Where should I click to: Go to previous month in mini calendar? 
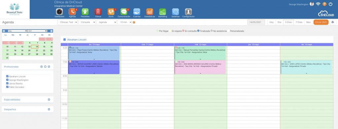click(4, 31)
